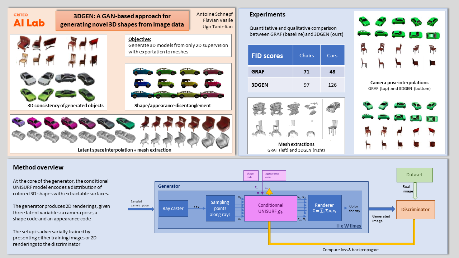The image size is (459, 258).
Task: Select the Conditional UNISURF module
Action: tap(270, 208)
